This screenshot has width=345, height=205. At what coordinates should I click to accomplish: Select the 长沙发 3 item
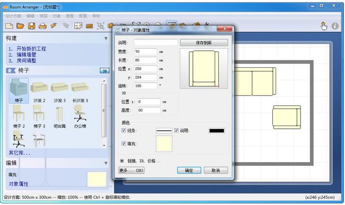click(80, 92)
